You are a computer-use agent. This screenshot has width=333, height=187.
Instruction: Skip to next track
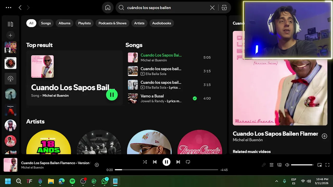(x=178, y=162)
